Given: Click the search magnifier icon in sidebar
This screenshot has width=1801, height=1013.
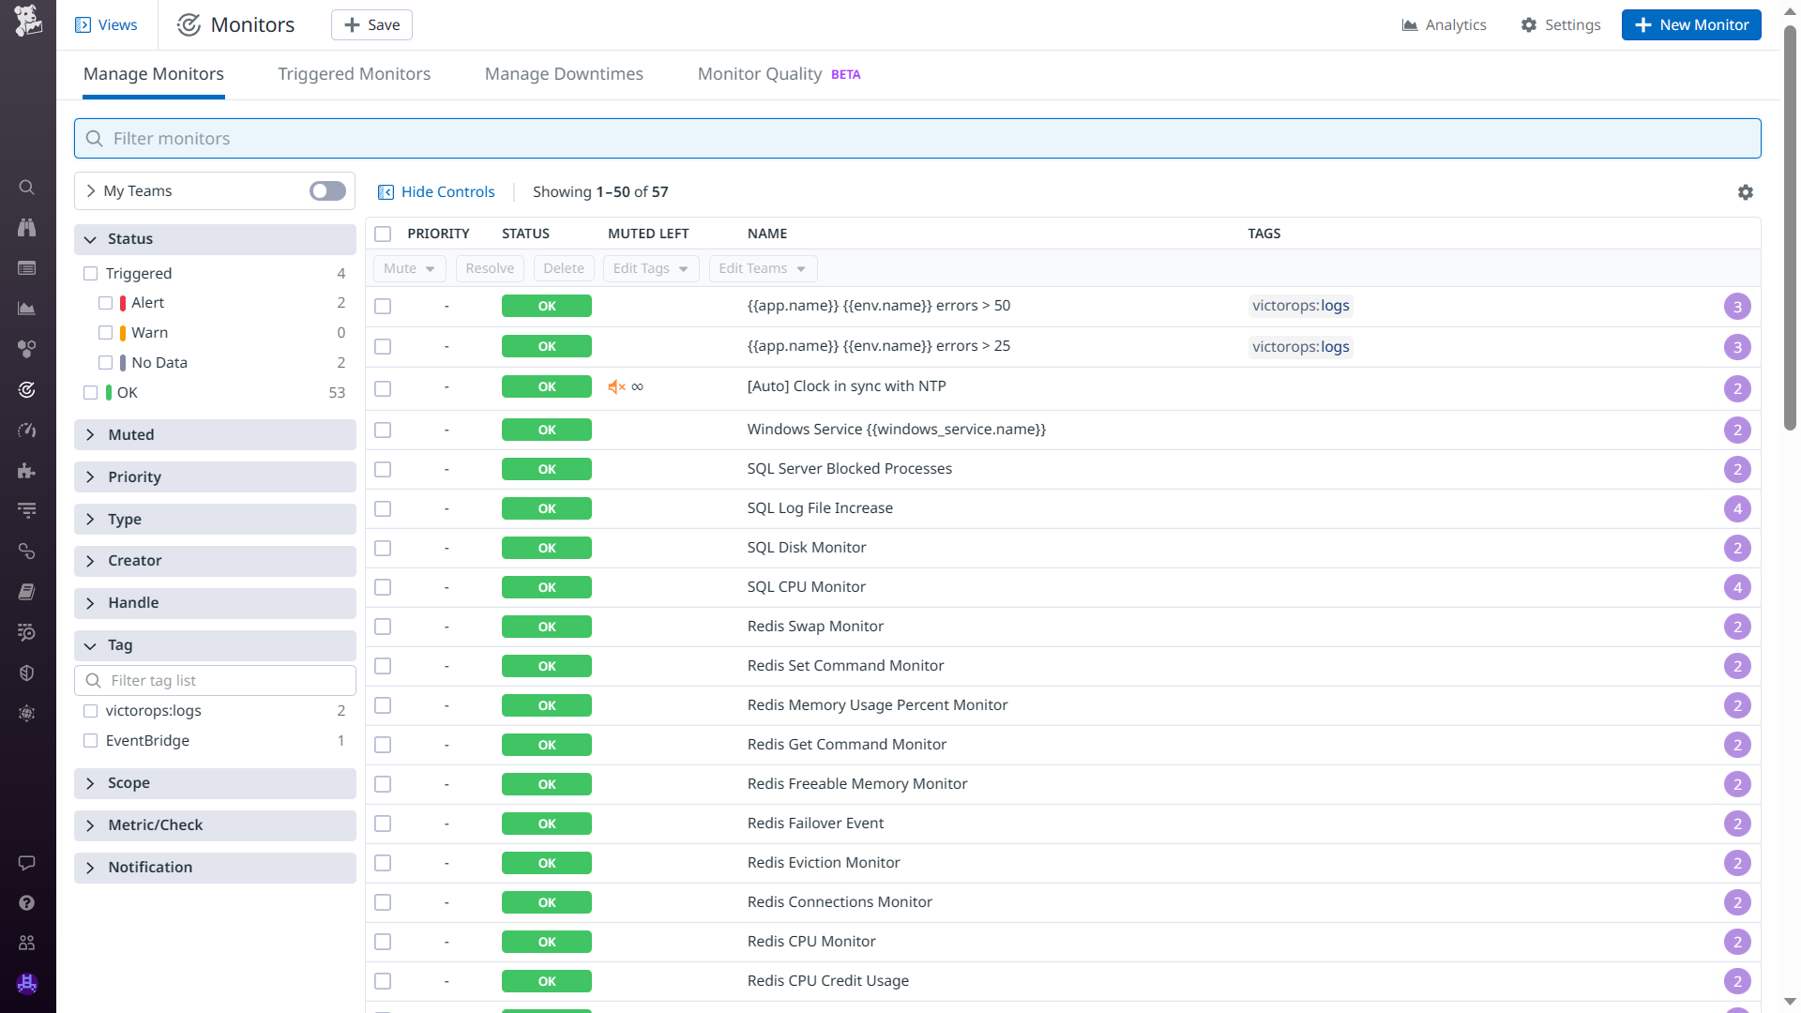Looking at the screenshot, I should click(x=27, y=188).
